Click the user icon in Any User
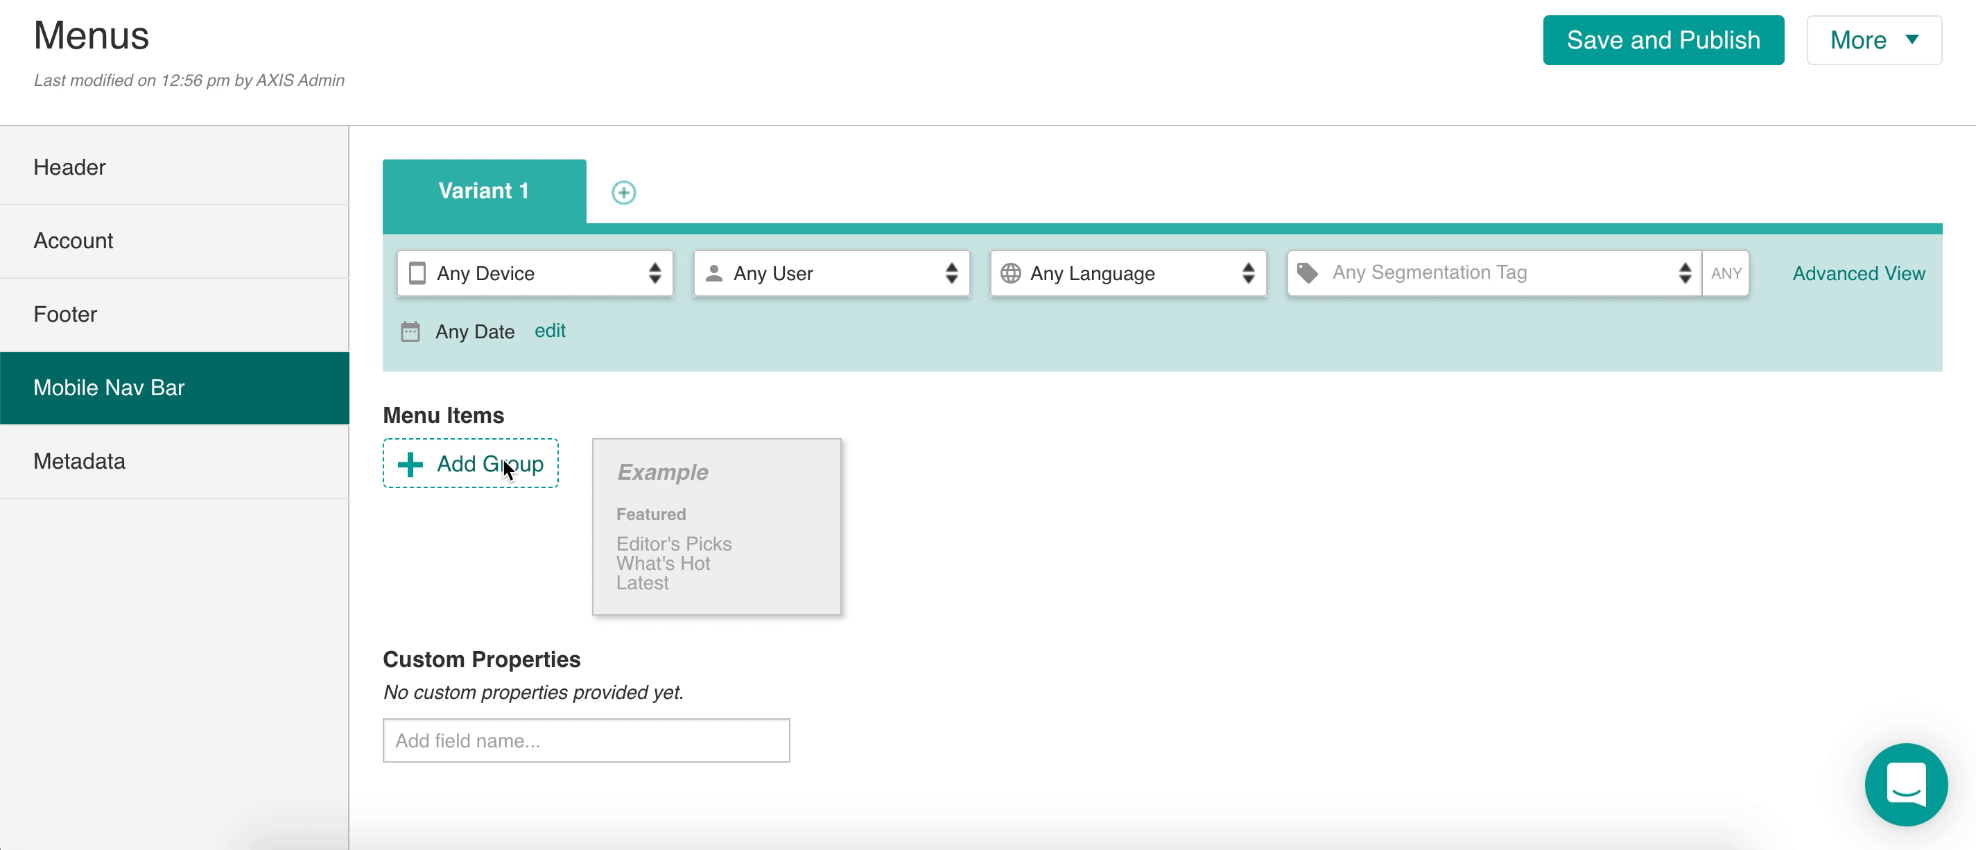 [x=713, y=273]
